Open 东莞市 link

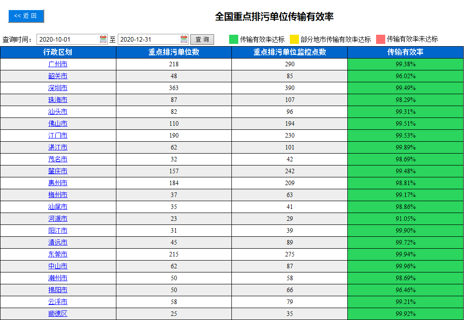58,255
